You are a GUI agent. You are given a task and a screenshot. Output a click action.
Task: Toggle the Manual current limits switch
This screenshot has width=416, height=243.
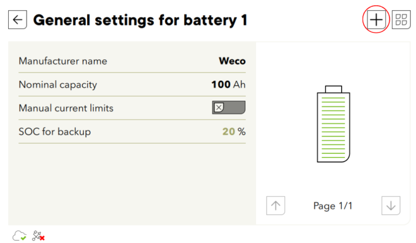pyautogui.click(x=229, y=108)
